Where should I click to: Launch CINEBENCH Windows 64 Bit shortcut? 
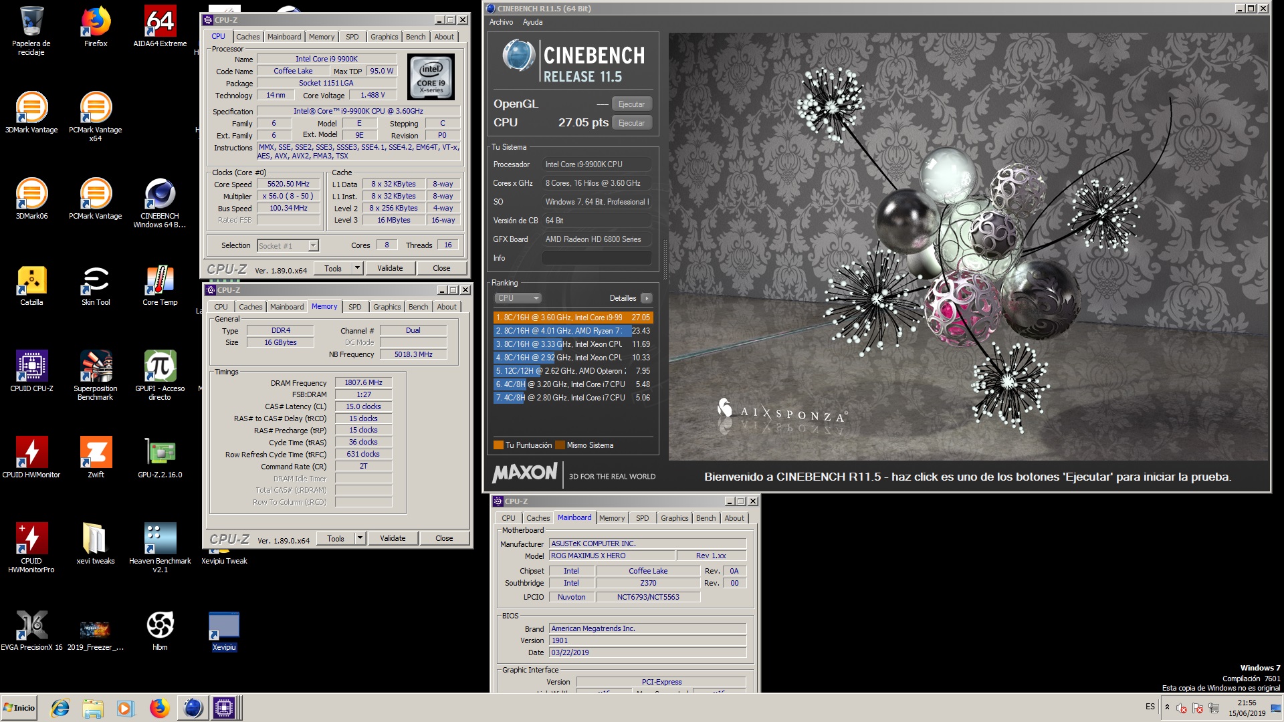[x=160, y=203]
